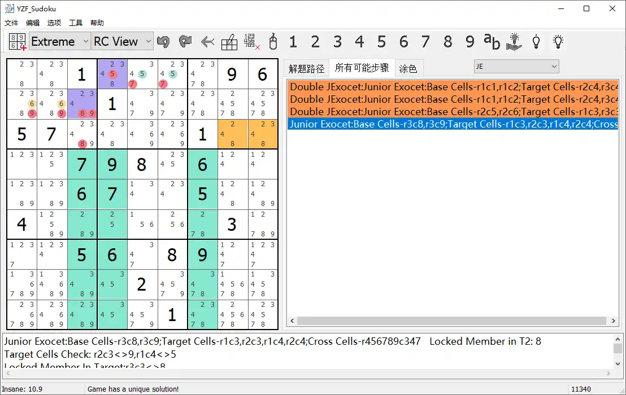The height and width of the screenshot is (395, 626).
Task: Click the pencil-on-grid edit icon
Action: 229,42
